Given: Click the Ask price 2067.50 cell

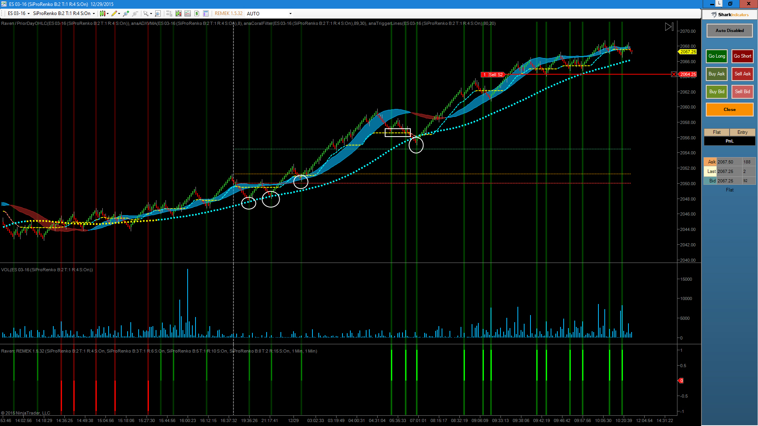Looking at the screenshot, I should point(729,162).
